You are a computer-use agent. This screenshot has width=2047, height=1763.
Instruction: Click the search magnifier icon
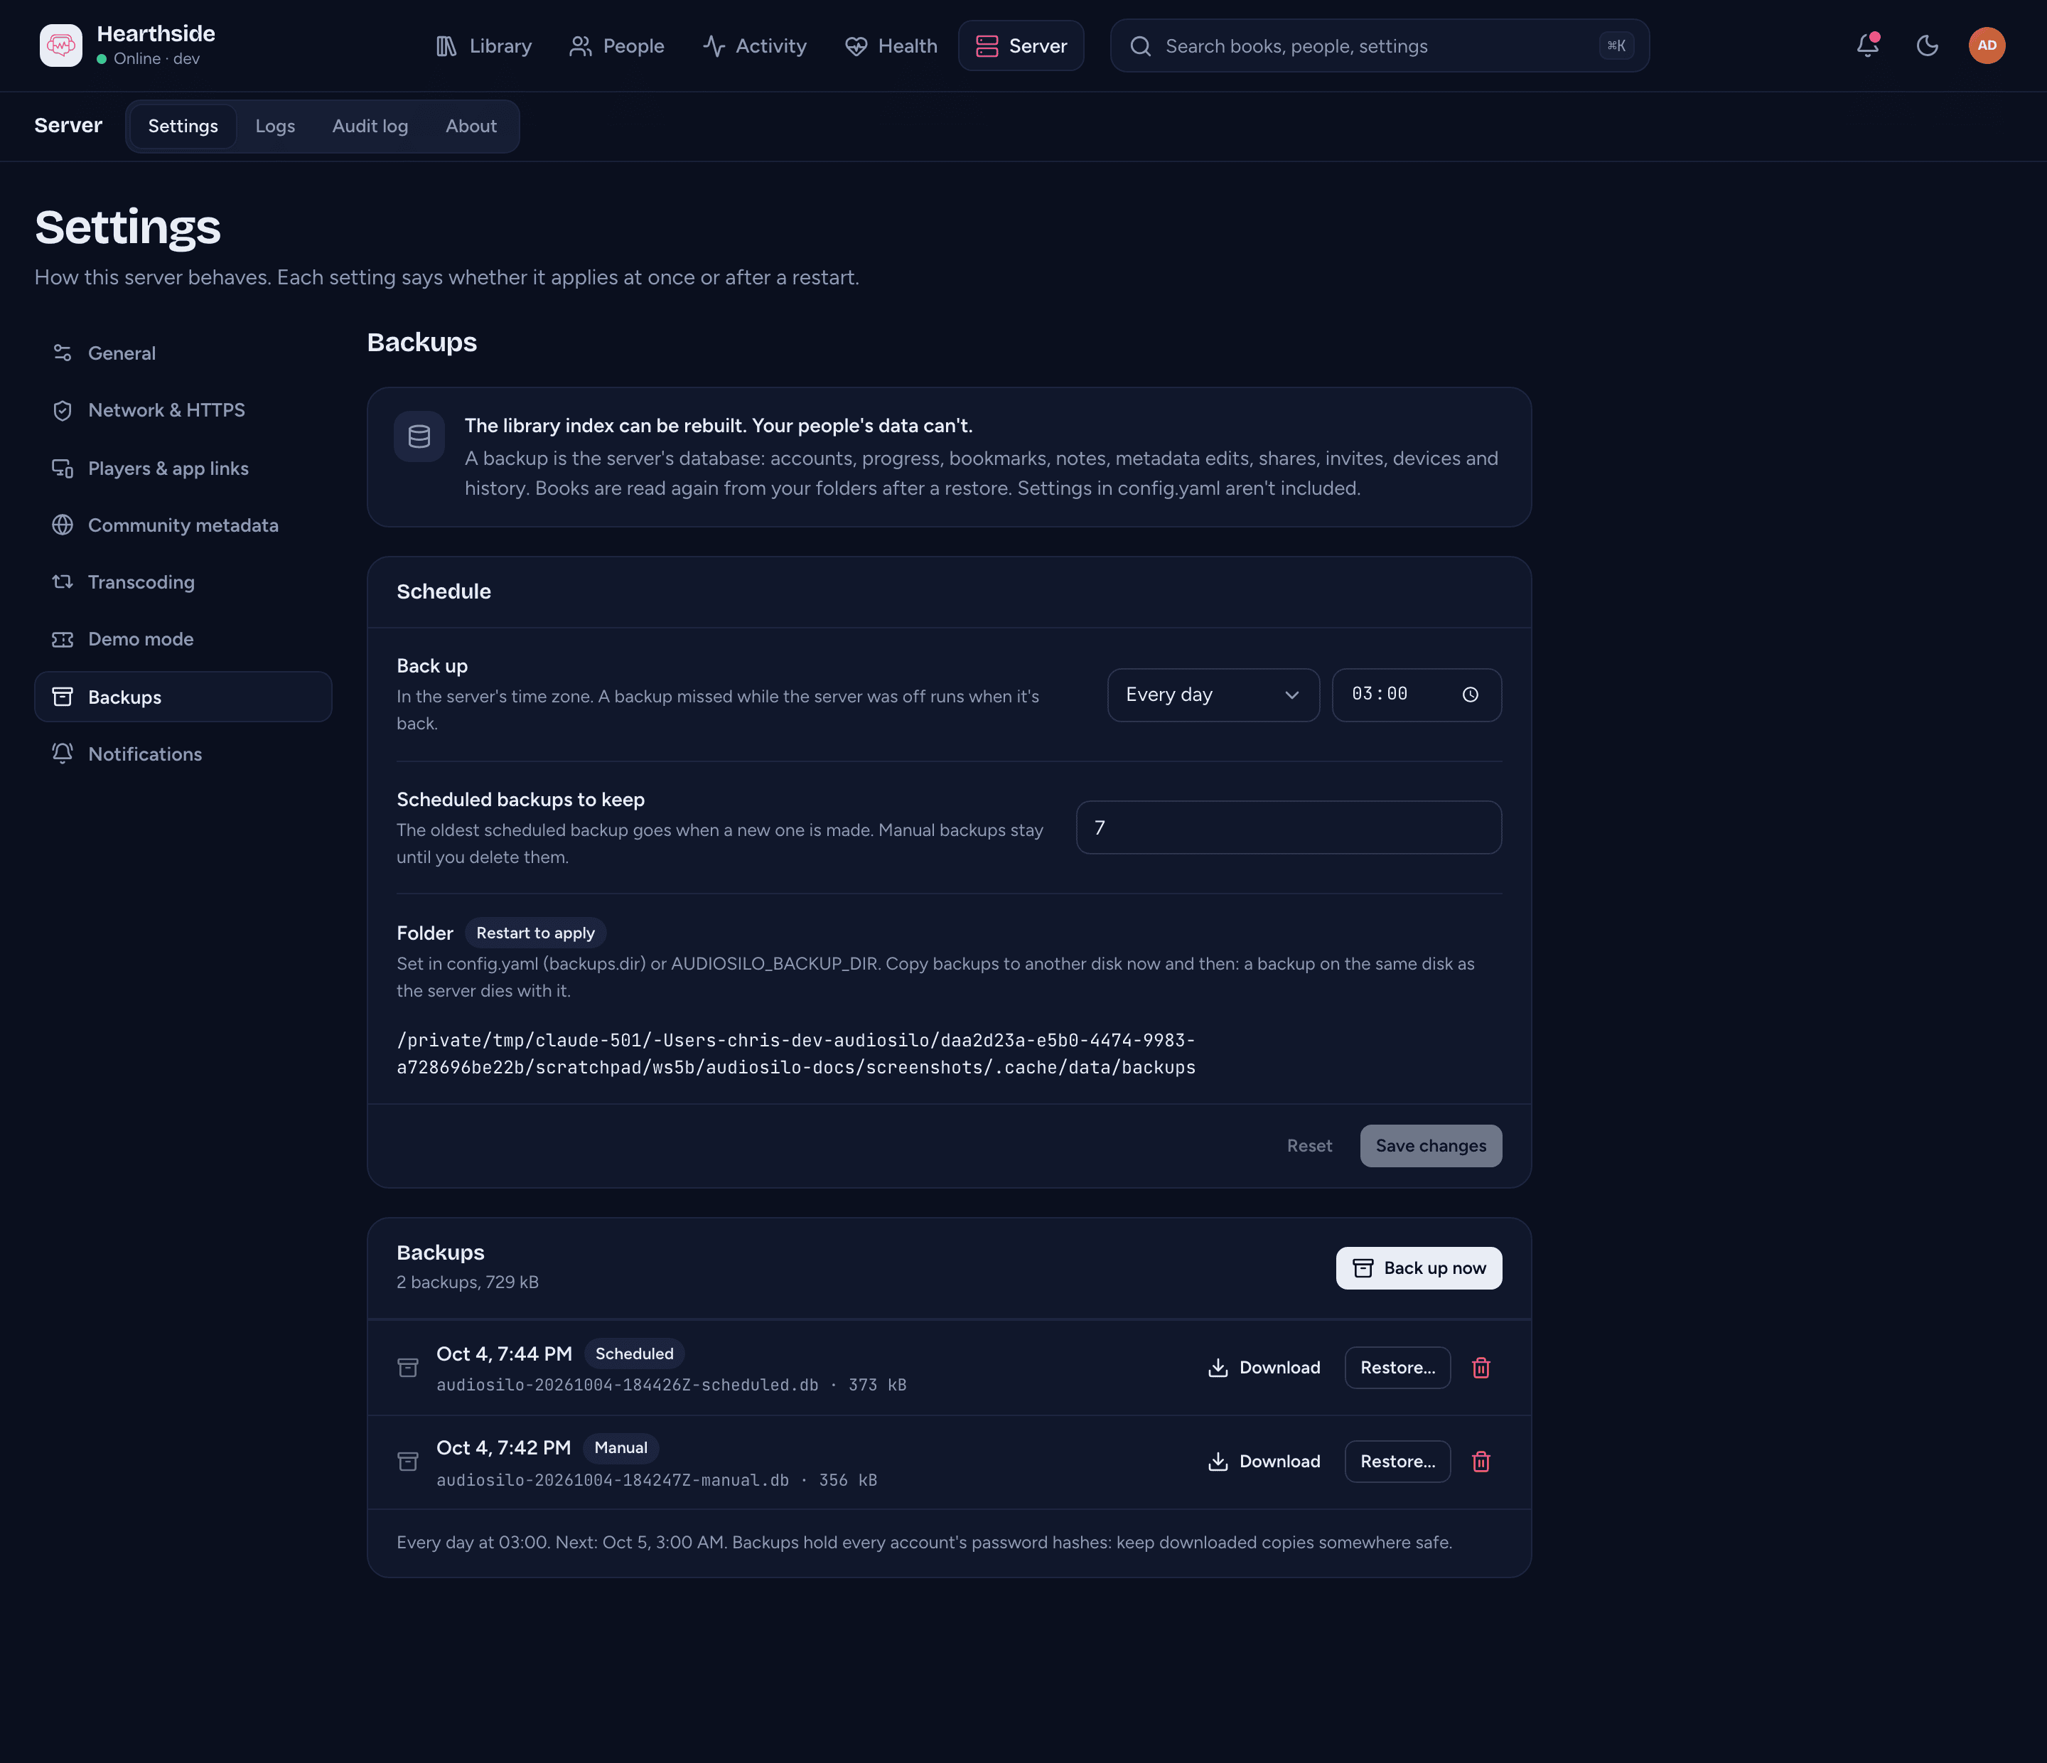point(1140,46)
